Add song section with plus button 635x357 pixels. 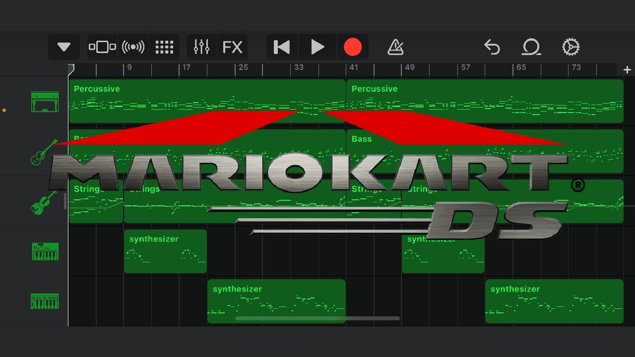pos(627,70)
